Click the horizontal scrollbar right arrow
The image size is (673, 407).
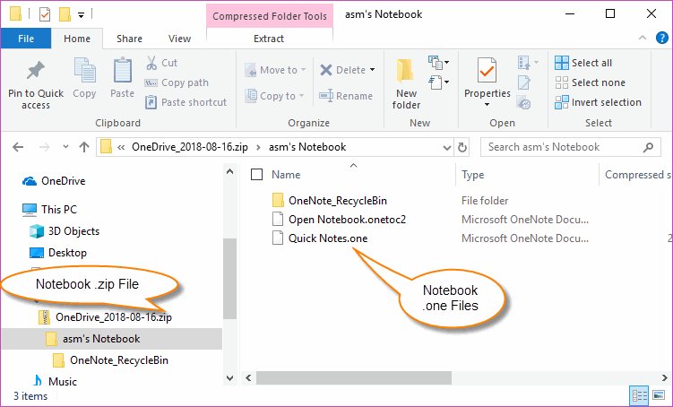pyautogui.click(x=664, y=377)
